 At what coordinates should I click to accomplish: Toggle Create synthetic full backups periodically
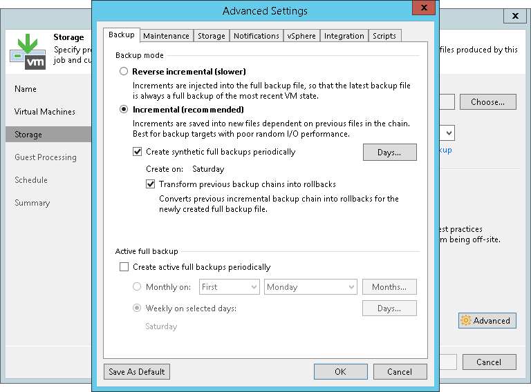(x=137, y=152)
